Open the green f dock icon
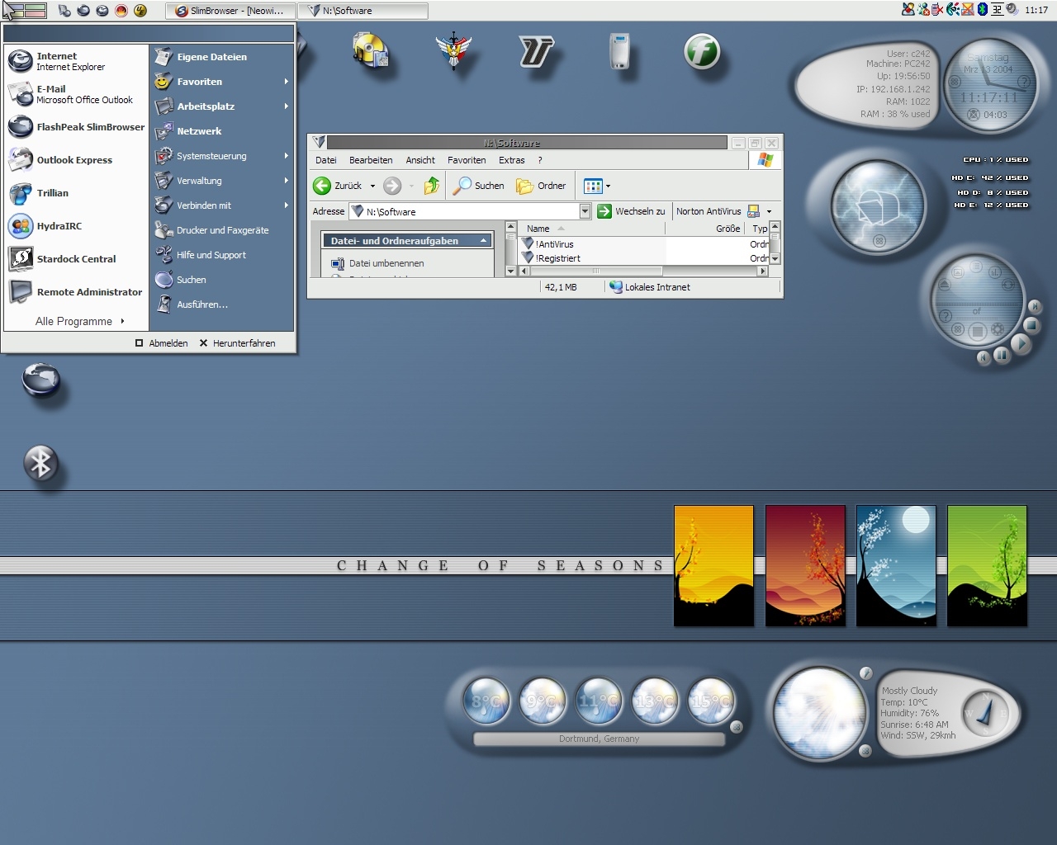Viewport: 1057px width, 845px height. 703,51
